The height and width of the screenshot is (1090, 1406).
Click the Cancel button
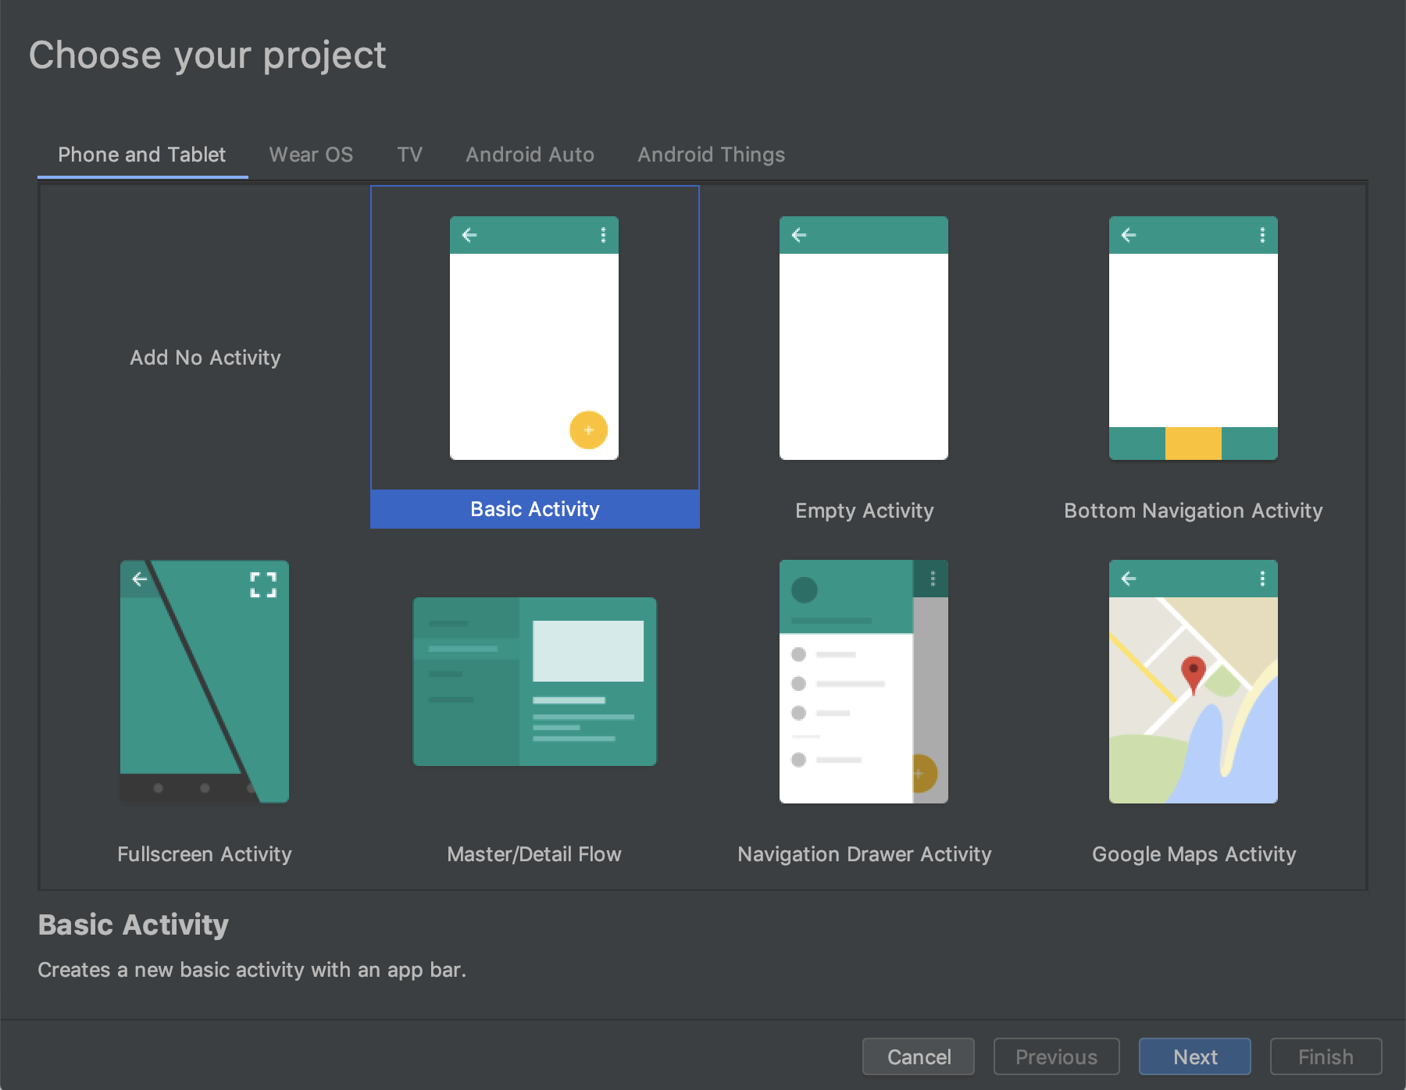click(918, 1056)
